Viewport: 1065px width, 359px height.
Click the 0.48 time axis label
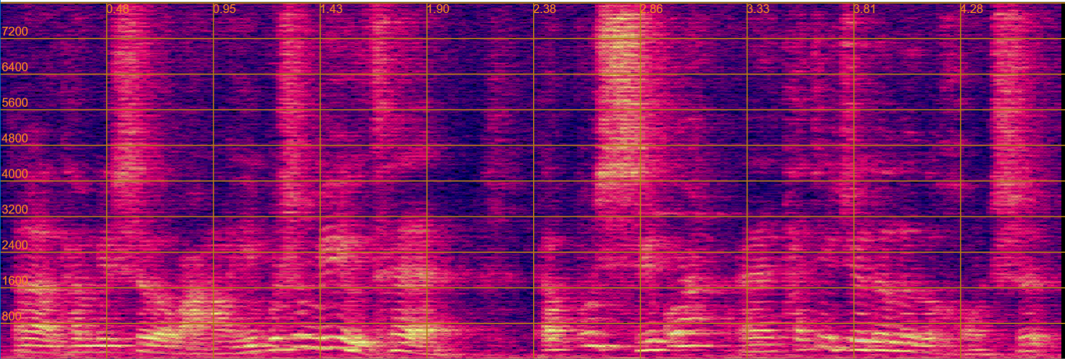pos(118,9)
